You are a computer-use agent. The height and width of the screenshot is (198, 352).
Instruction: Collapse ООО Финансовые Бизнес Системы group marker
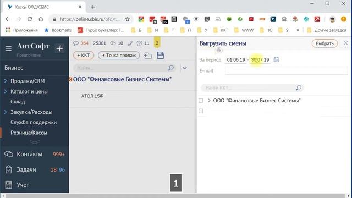pyautogui.click(x=70, y=79)
